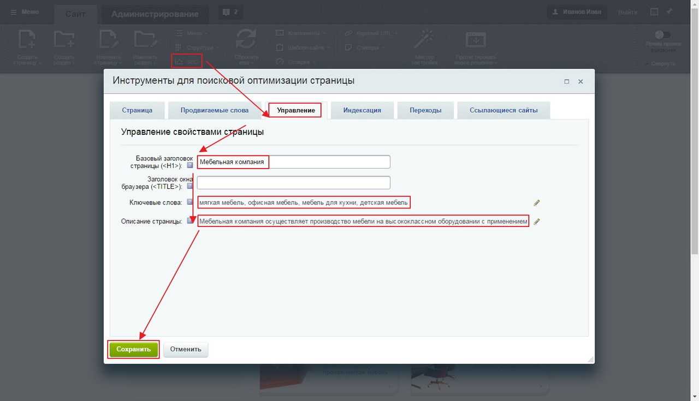Click the refresh cache arrows icon
Screen dimensions: 699x401
click(x=246, y=40)
